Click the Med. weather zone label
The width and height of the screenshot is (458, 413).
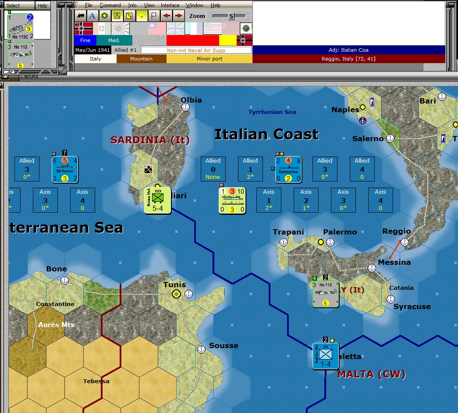coord(114,40)
